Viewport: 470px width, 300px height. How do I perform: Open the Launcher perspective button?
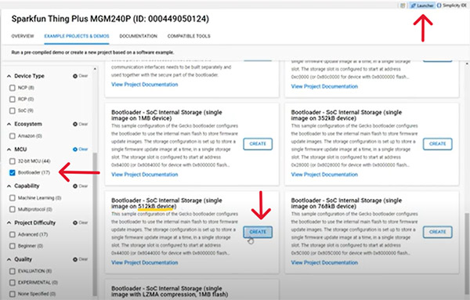[422, 5]
